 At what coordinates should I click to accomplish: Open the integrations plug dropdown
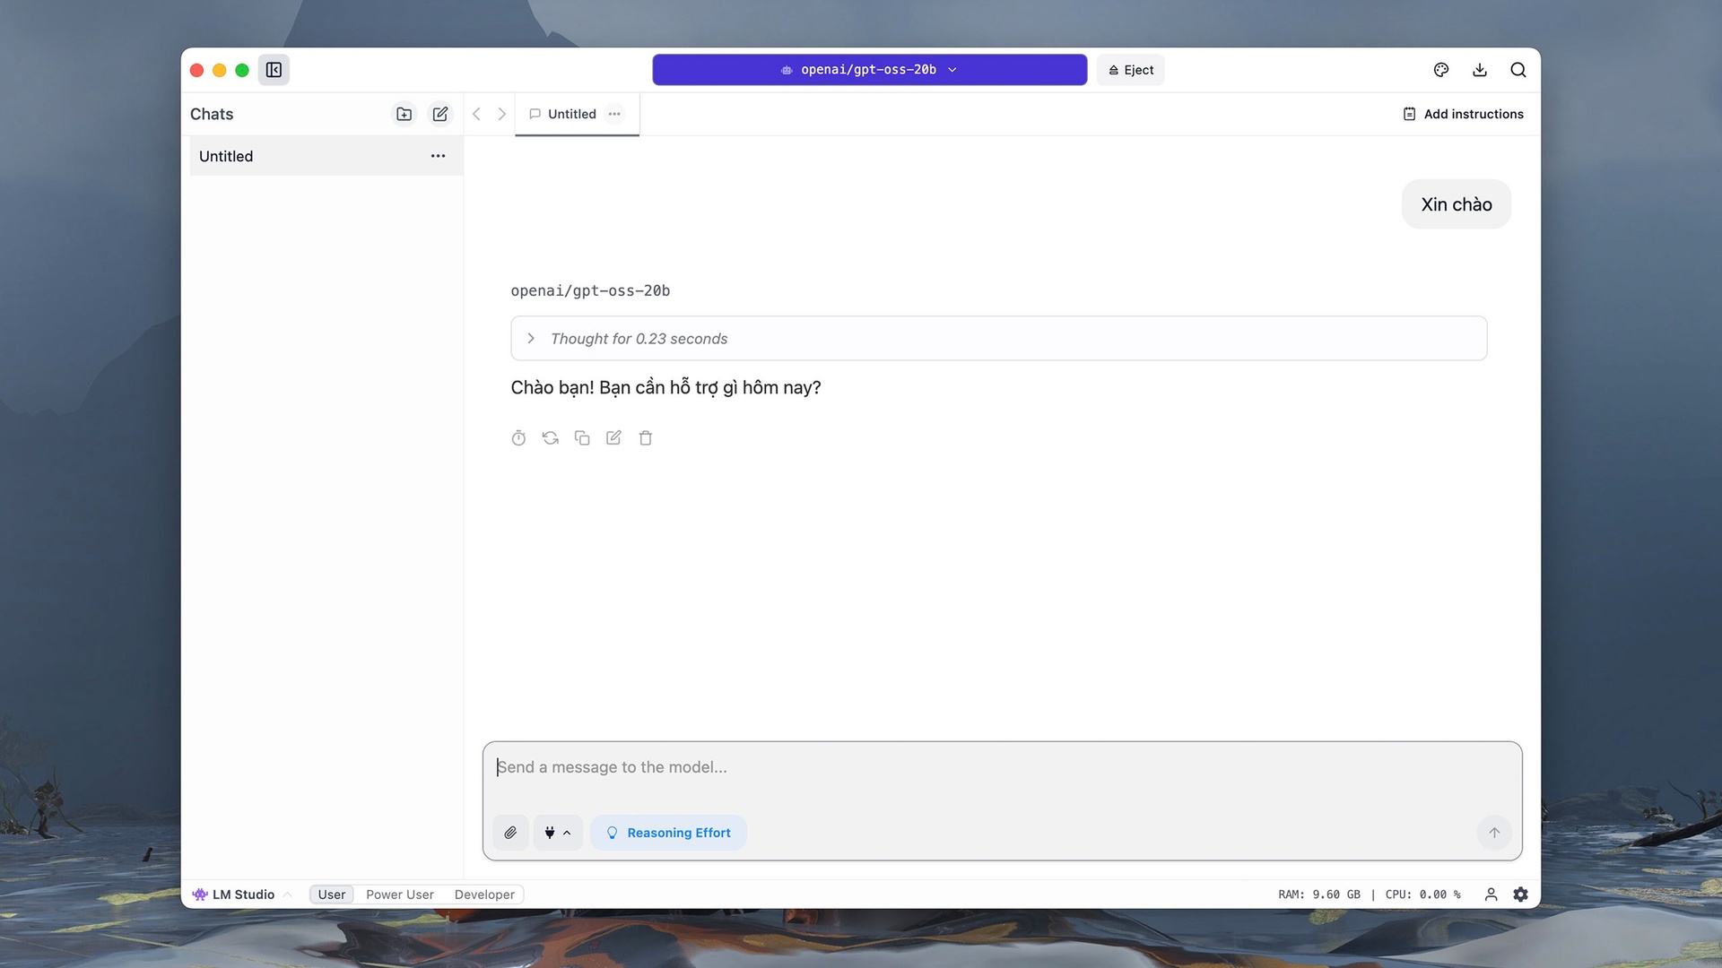click(x=557, y=833)
